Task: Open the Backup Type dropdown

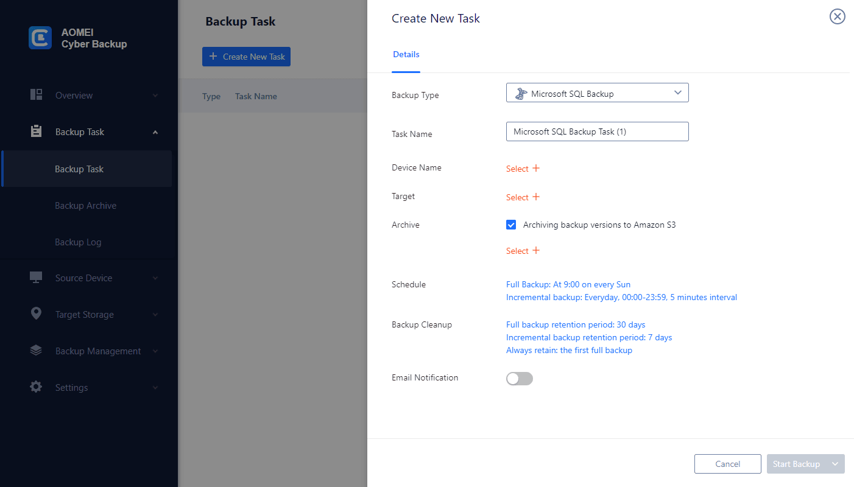Action: tap(597, 93)
